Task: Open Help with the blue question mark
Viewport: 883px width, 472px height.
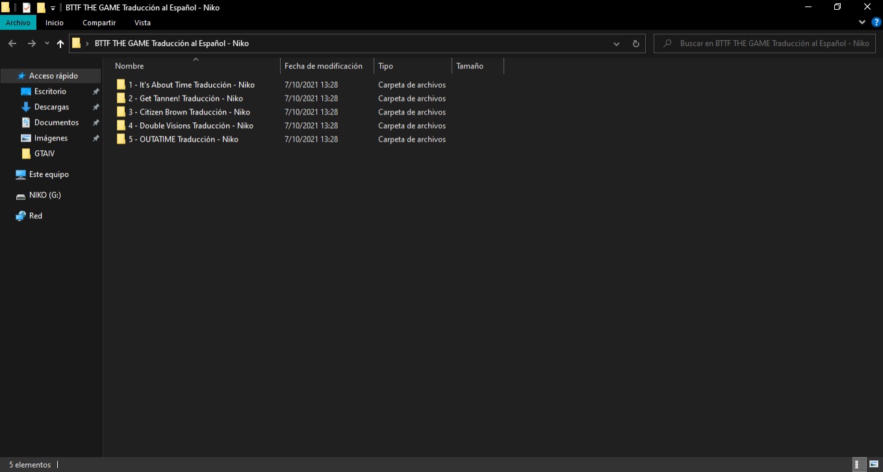Action: tap(876, 22)
